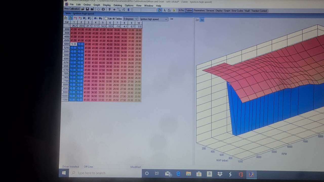This screenshot has width=324, height=182.
Task: Open the Edit menu
Action: pyautogui.click(x=78, y=5)
